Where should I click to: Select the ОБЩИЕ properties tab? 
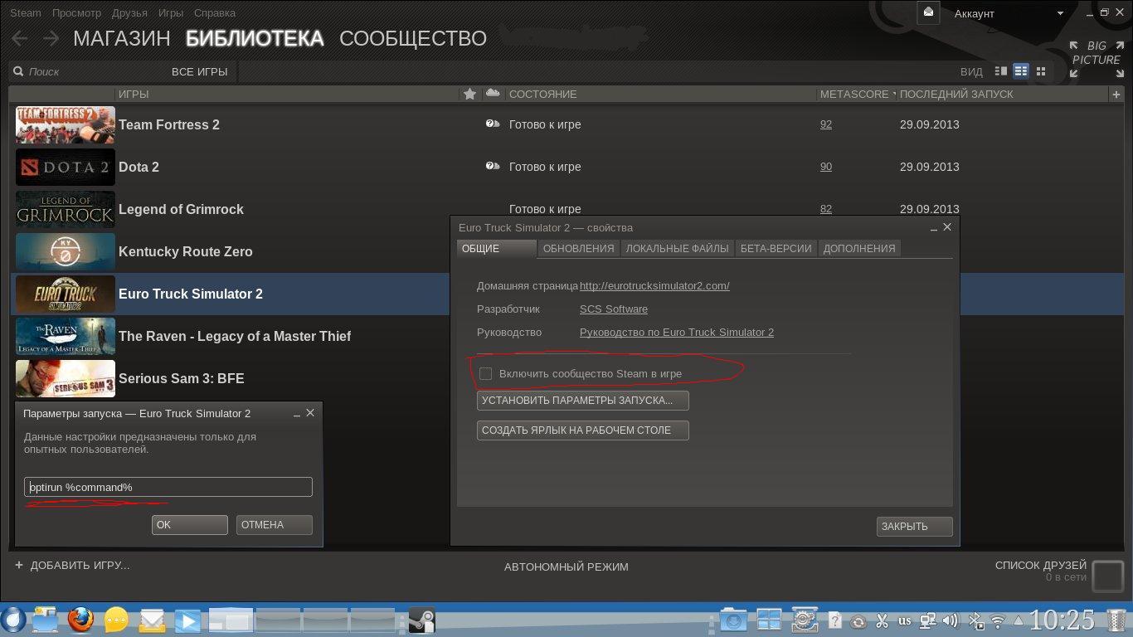[497, 248]
